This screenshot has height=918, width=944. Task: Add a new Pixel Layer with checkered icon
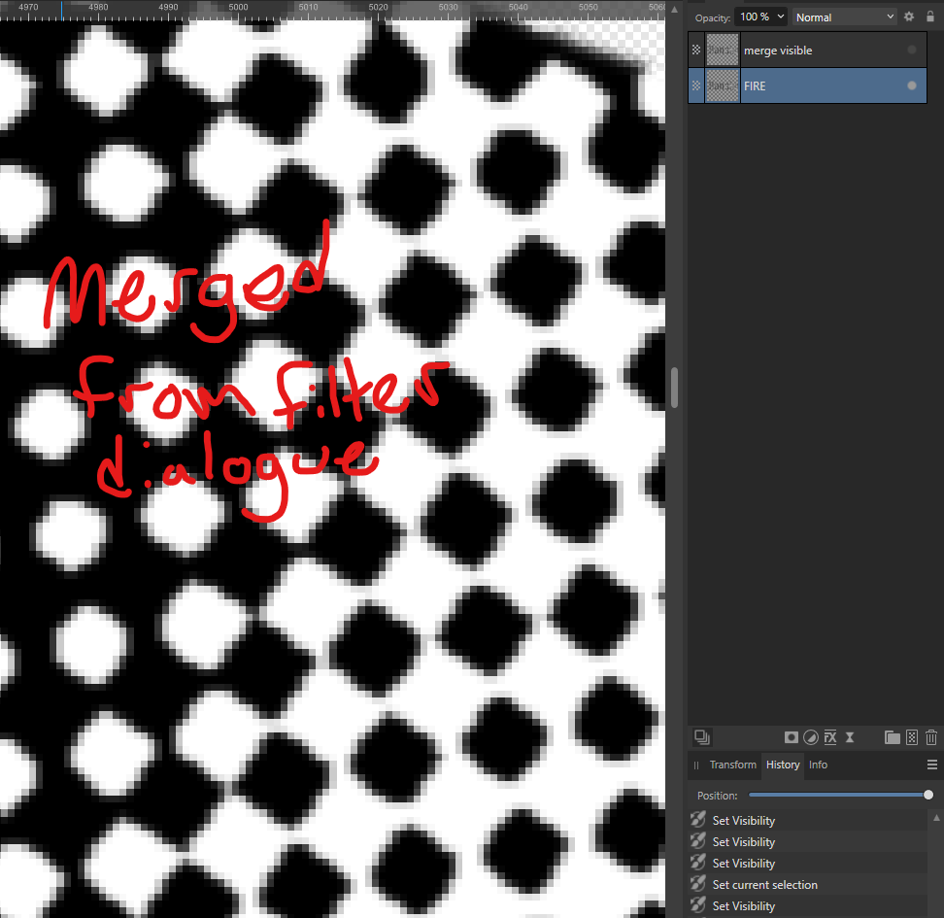912,737
